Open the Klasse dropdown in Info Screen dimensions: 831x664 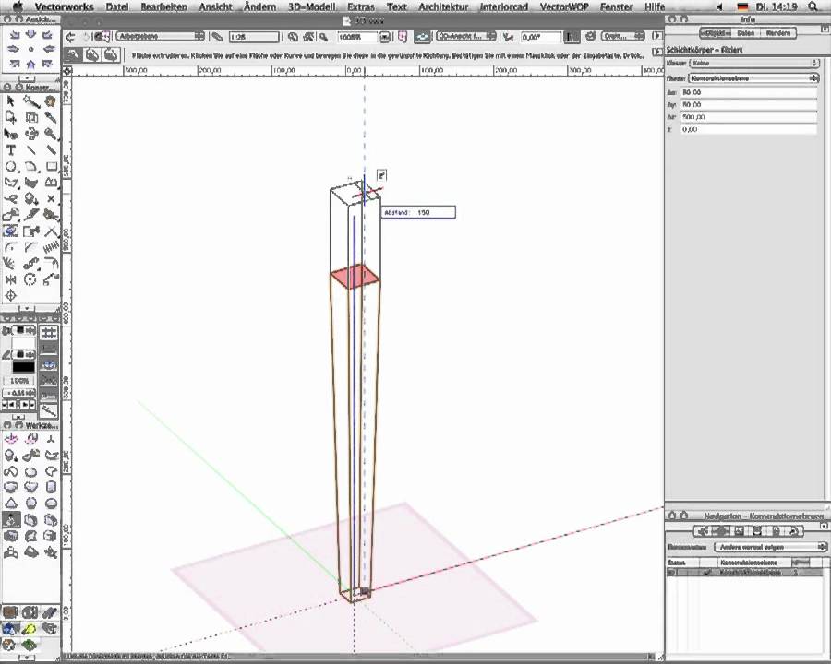753,63
